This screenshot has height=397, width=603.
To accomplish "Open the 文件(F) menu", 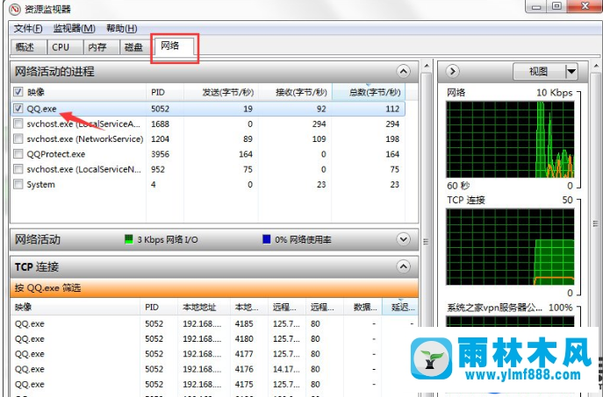I will point(28,28).
